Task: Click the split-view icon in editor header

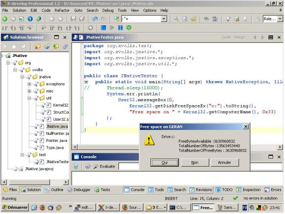Action: (271, 38)
